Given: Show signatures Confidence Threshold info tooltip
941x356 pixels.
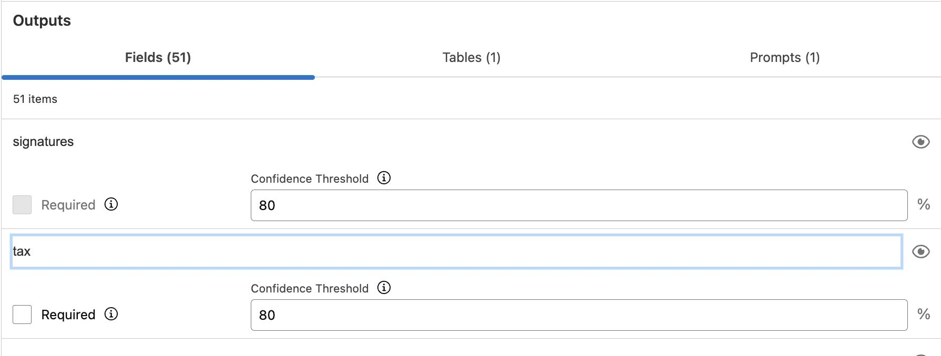Looking at the screenshot, I should (x=384, y=178).
